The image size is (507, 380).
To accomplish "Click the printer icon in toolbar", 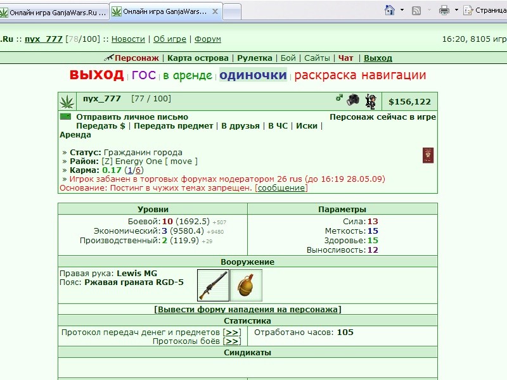I will click(444, 10).
